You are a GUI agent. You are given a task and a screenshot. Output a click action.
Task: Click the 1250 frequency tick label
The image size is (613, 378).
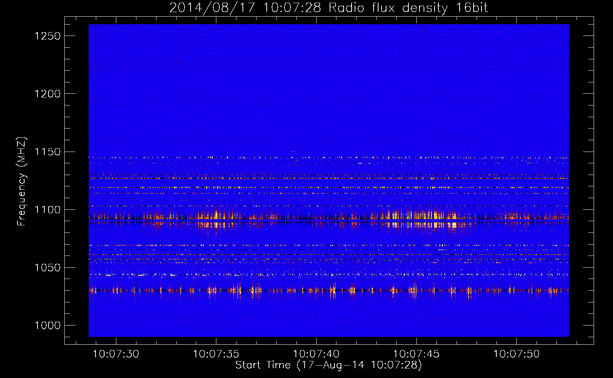[x=47, y=36]
